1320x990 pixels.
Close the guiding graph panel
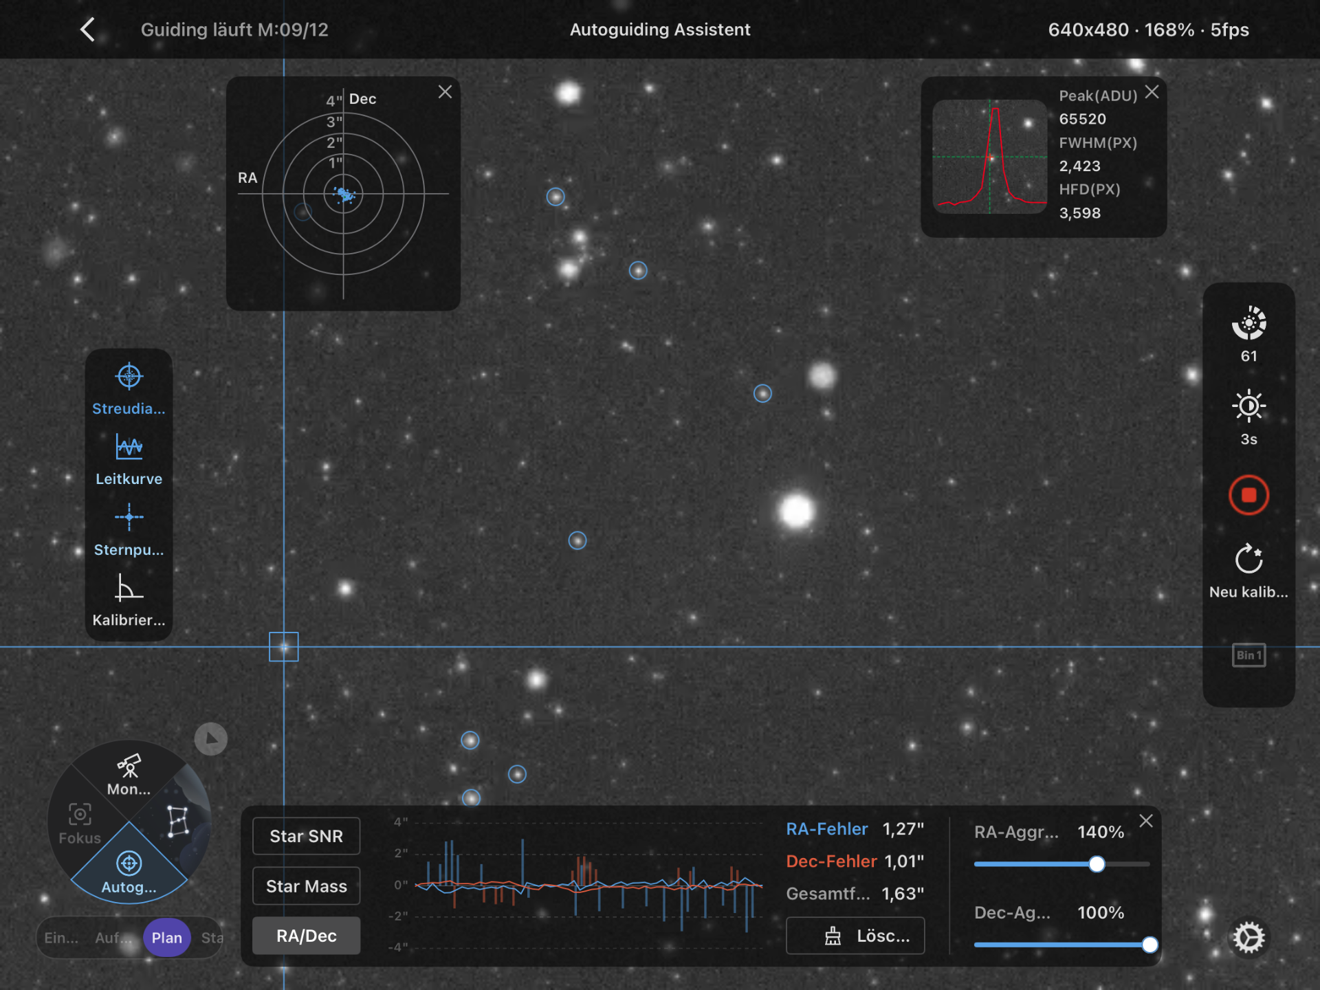pyautogui.click(x=1146, y=821)
